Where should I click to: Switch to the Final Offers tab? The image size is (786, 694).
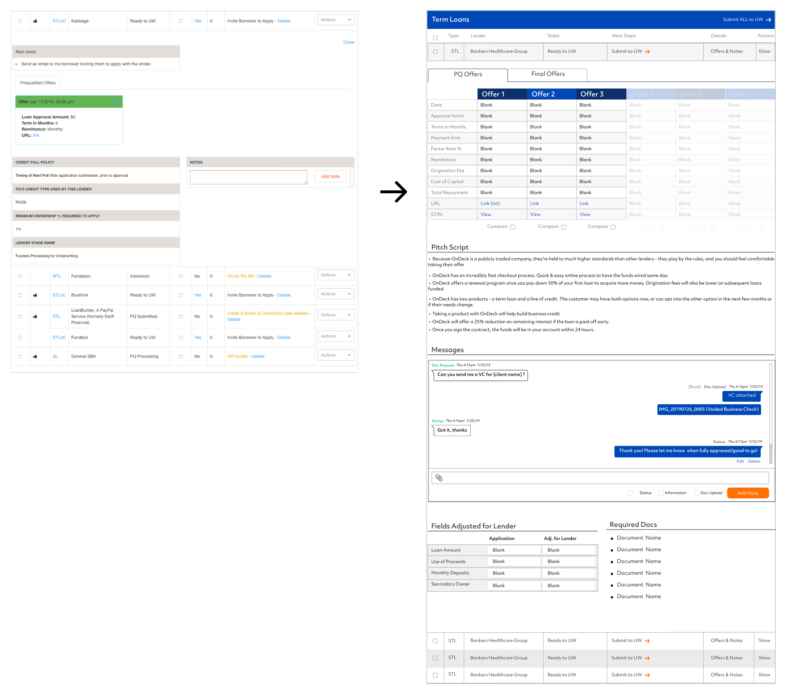click(548, 74)
